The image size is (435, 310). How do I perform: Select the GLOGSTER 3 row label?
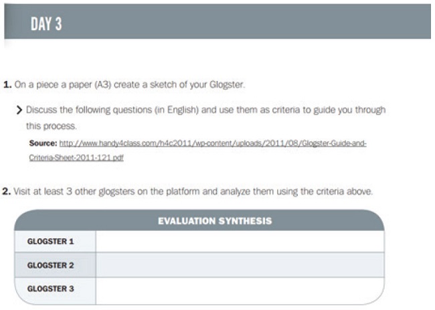point(50,289)
